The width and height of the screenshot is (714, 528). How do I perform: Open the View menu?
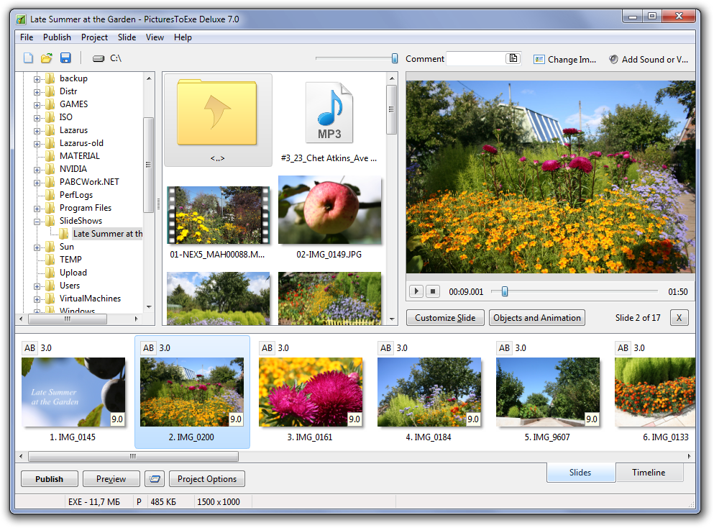[155, 37]
